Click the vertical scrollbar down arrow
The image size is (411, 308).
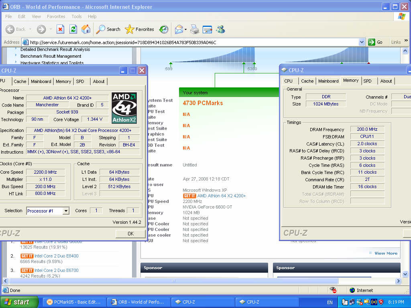tap(405, 274)
